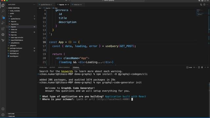Open the OUTPUT panel tab
This screenshot has height=118, width=210.
(52, 67)
